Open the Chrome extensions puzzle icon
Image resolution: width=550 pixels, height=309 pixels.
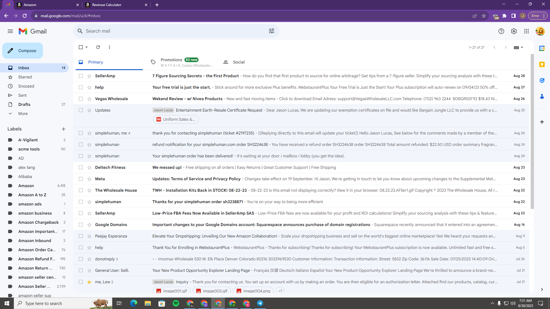tap(504, 16)
